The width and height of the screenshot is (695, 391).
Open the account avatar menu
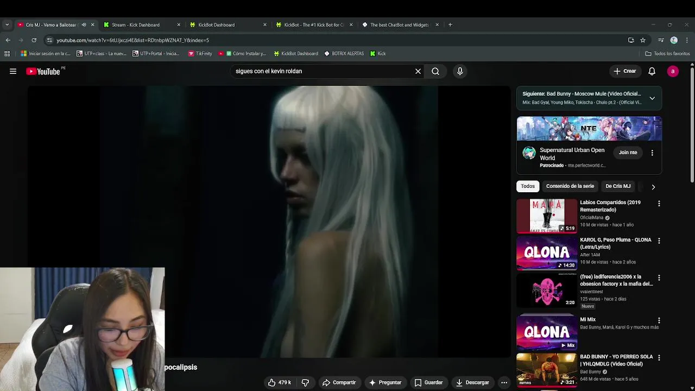click(673, 71)
